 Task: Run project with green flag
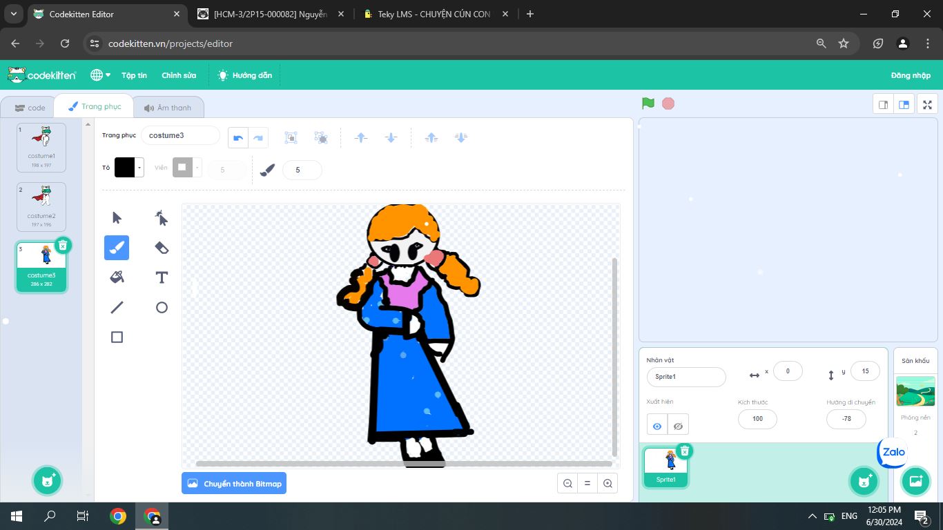click(x=648, y=104)
